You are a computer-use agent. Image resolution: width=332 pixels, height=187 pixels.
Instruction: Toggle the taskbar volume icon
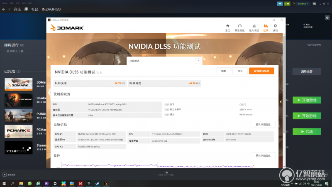point(304,184)
